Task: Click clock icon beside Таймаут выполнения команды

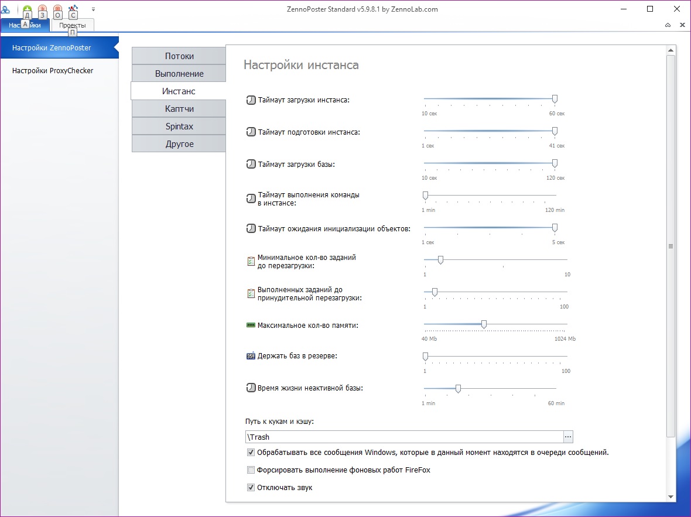Action: click(x=251, y=198)
